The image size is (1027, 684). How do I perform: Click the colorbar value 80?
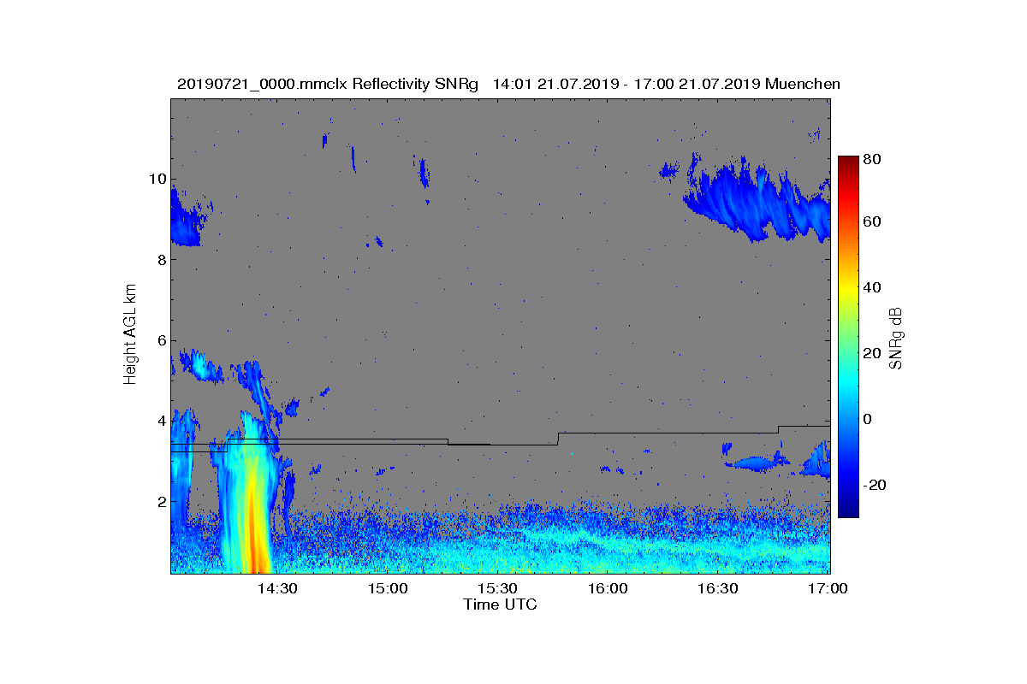(x=874, y=159)
